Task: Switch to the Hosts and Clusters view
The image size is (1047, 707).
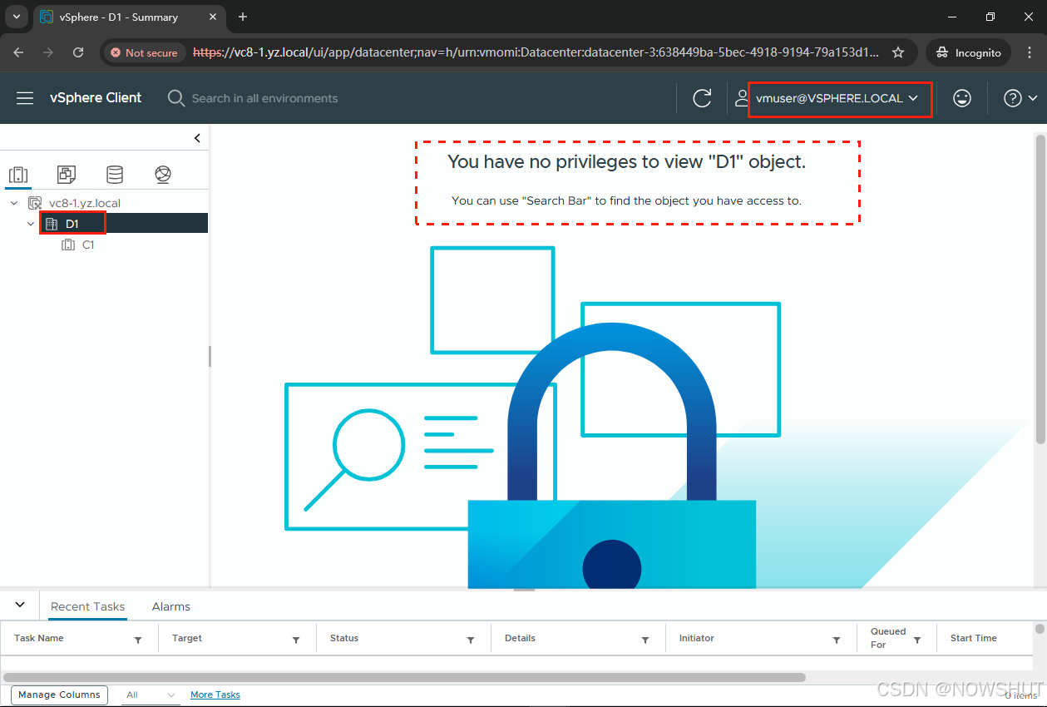Action: pos(18,175)
